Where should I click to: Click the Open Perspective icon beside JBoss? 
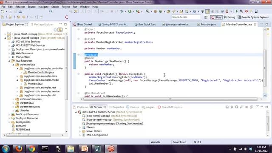click(x=206, y=17)
